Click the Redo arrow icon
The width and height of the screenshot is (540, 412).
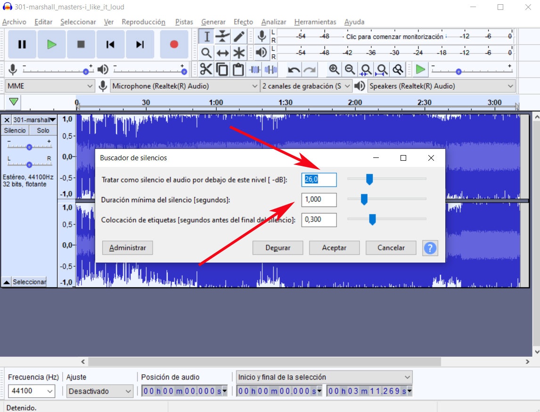pyautogui.click(x=310, y=70)
